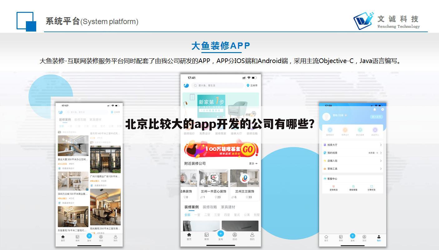This screenshot has height=250, width=439.
Task: Expand the 线索大厅 row chevron
Action: [381, 145]
